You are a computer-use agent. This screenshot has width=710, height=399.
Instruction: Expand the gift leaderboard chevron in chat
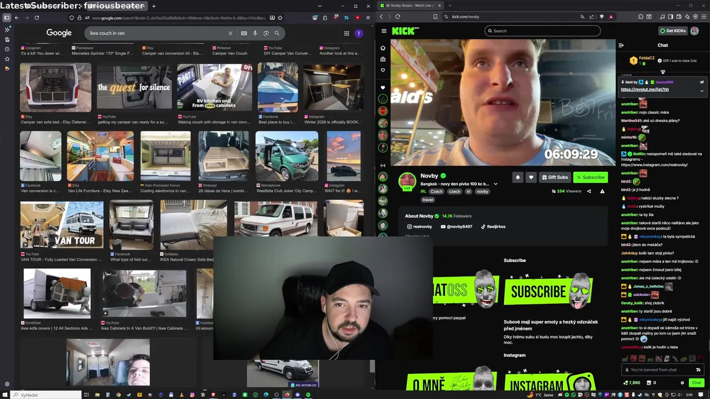[663, 72]
